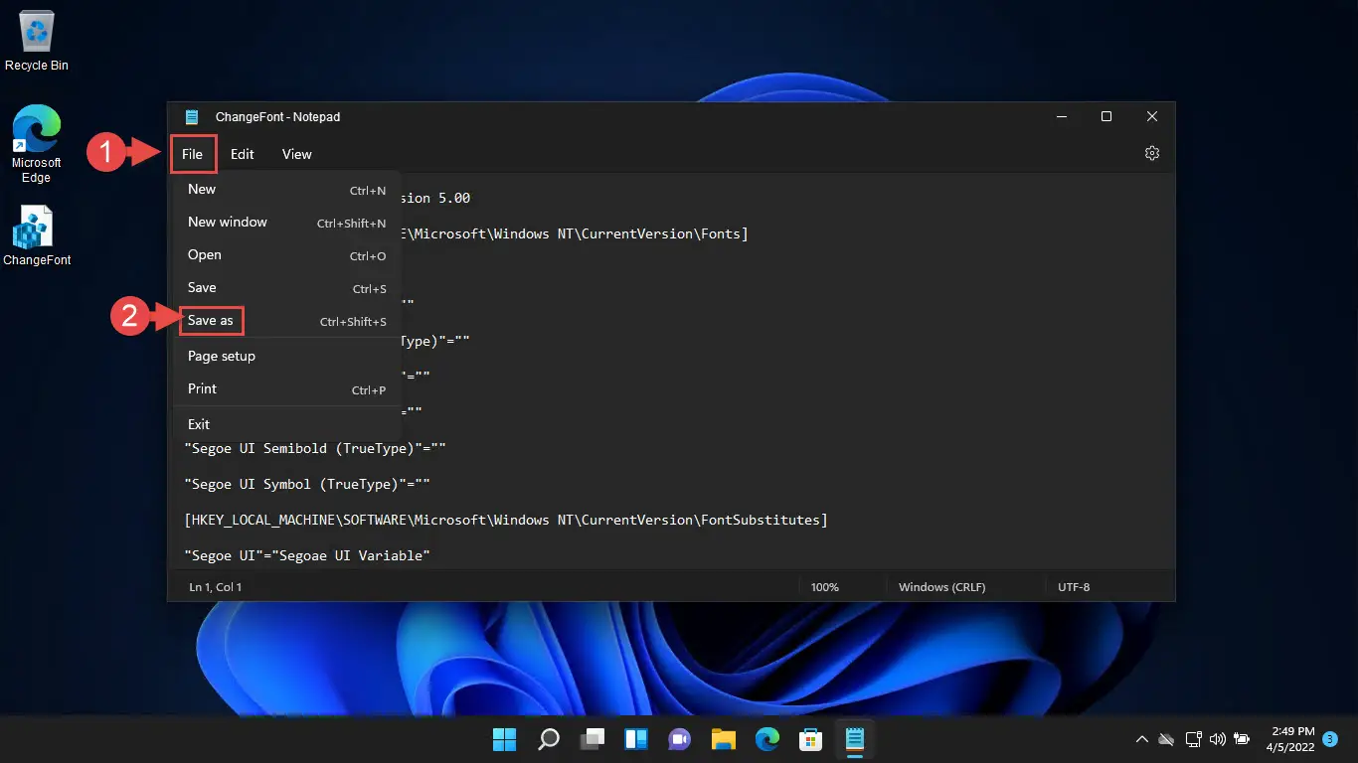1358x763 pixels.
Task: Launch Edge browser from taskbar
Action: coord(766,739)
